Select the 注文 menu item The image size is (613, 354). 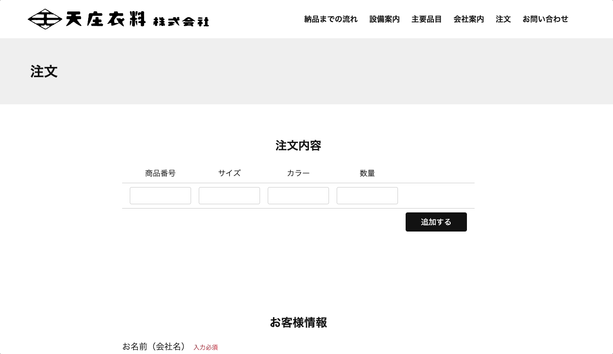pyautogui.click(x=503, y=19)
